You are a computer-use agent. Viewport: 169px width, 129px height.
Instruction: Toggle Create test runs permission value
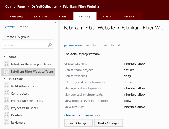[x=134, y=64]
